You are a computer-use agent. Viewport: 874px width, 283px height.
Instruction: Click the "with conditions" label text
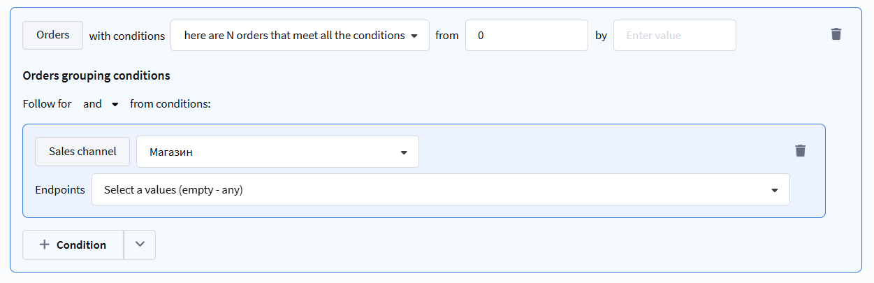point(126,36)
